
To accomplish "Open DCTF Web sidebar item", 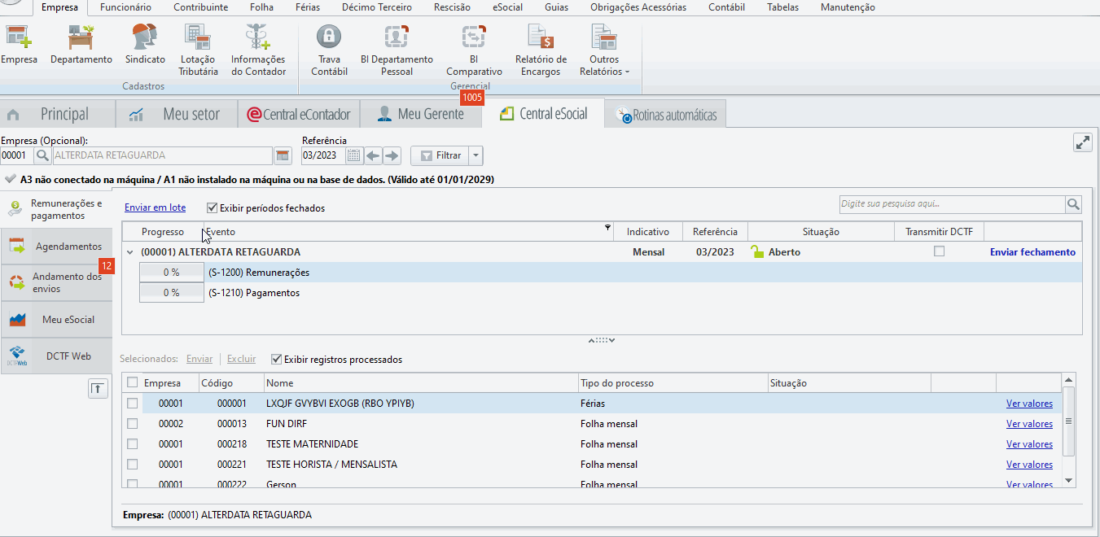I will [x=56, y=356].
